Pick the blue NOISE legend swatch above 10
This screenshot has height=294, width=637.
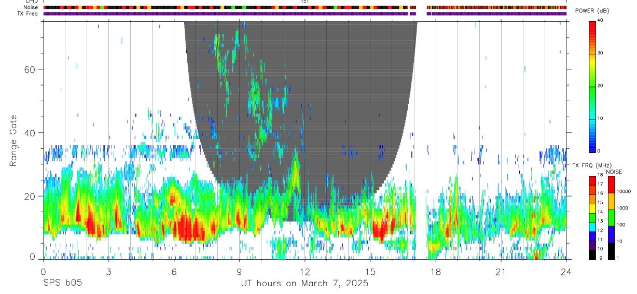(x=611, y=234)
